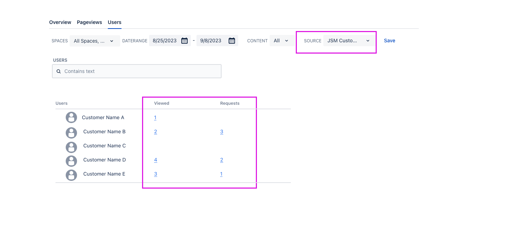The image size is (511, 251).
Task: Open Customer Name B's requests count link
Action: pyautogui.click(x=222, y=132)
